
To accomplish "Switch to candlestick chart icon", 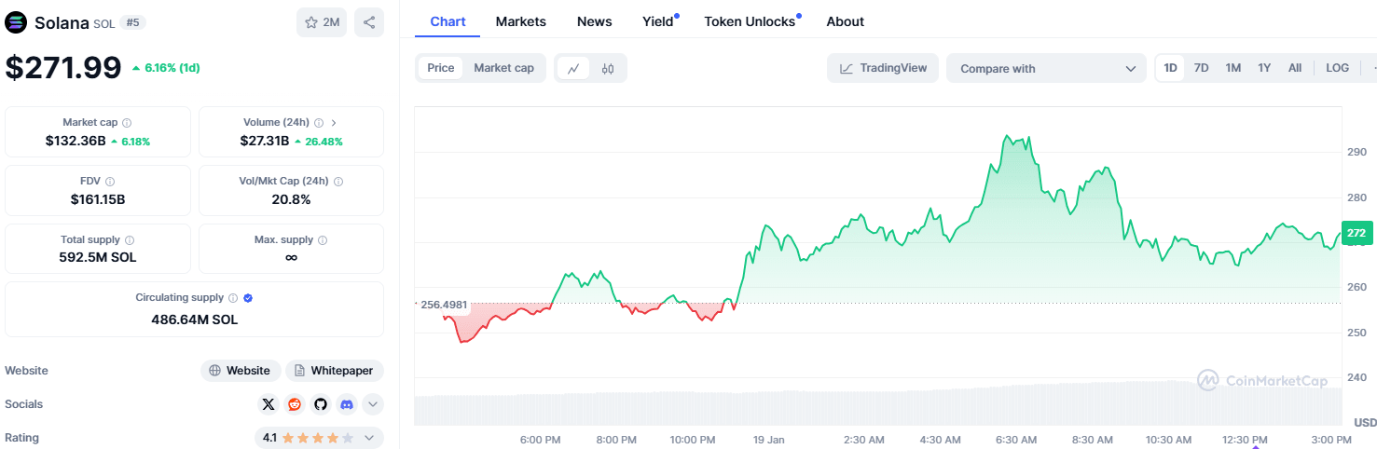I will [608, 68].
